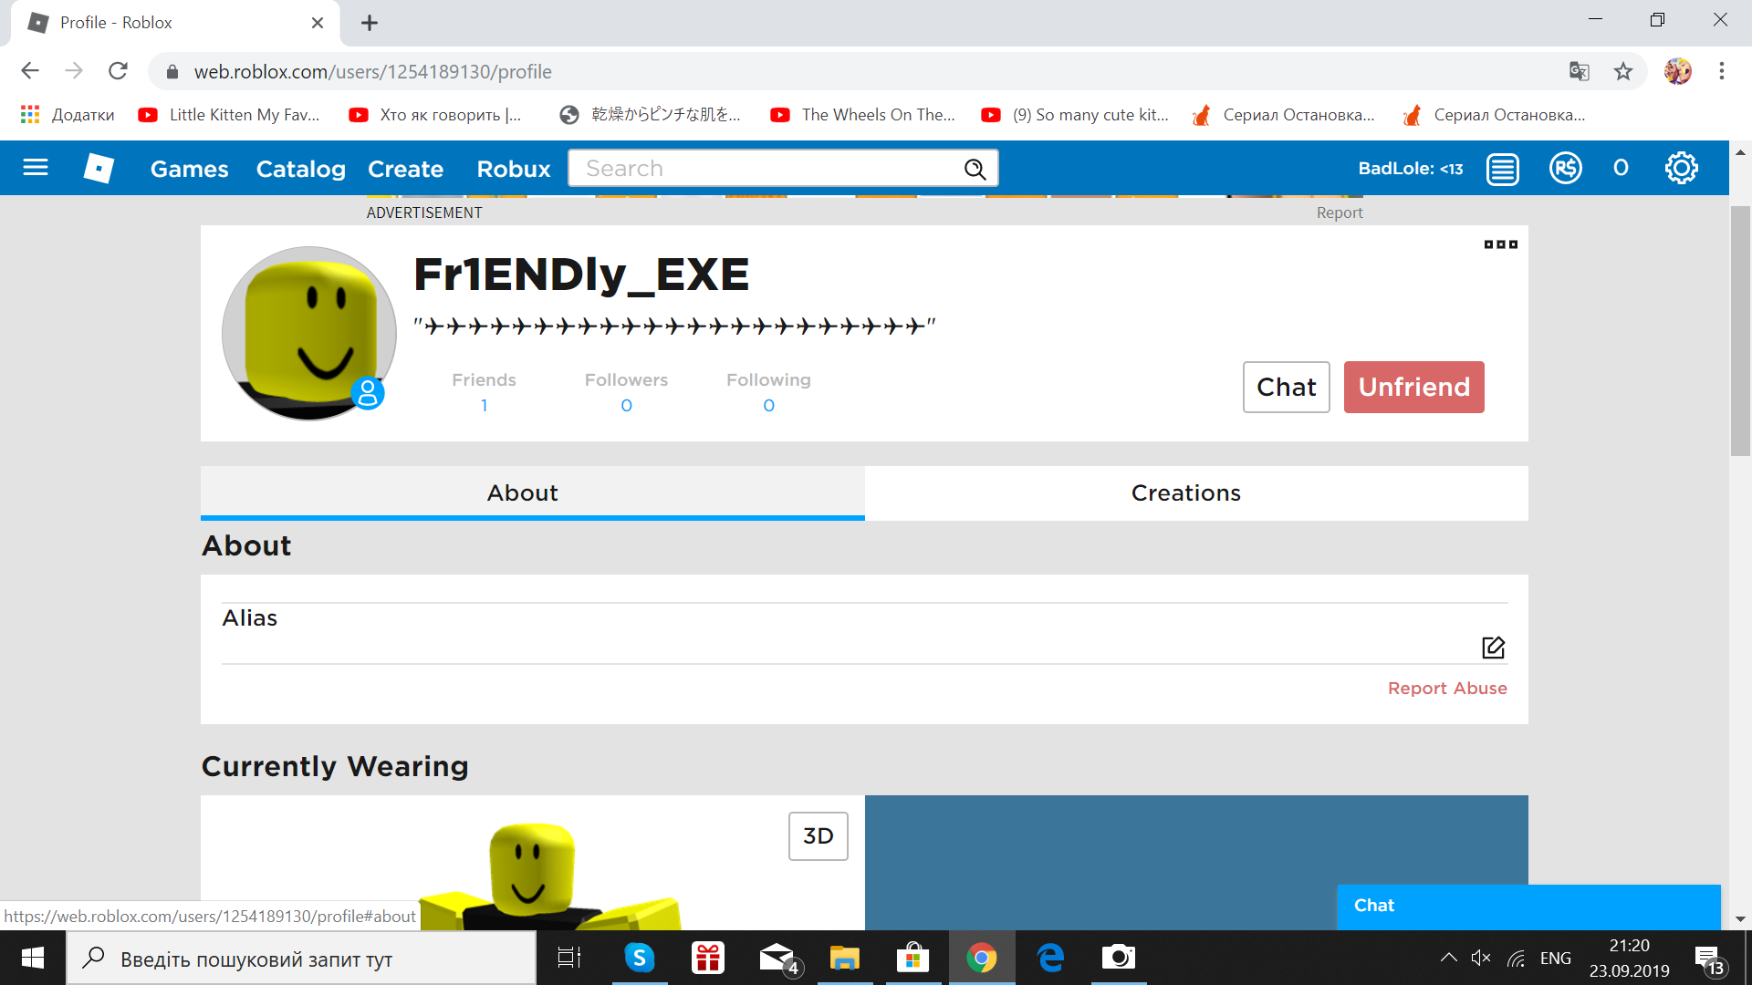Click the Unfriend button
The image size is (1752, 985).
pos(1413,386)
